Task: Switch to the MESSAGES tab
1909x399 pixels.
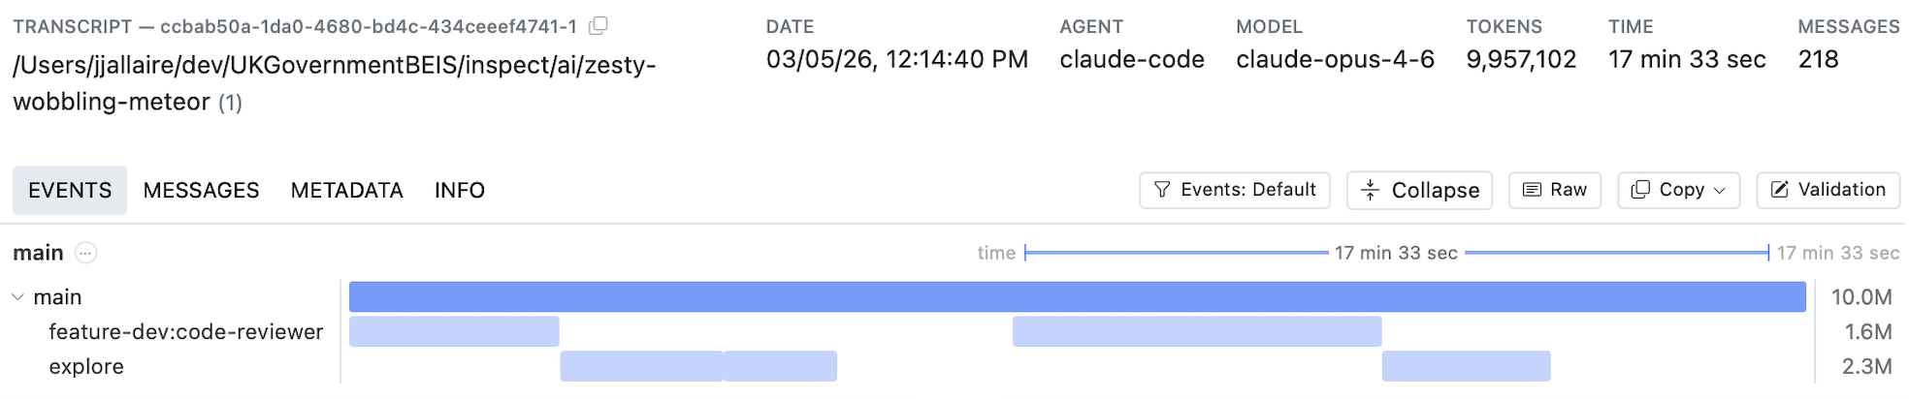Action: (201, 190)
